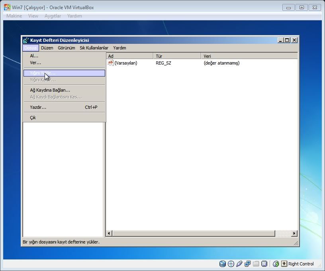
Task: Click the hard disk activity icon
Action: pyautogui.click(x=222, y=264)
